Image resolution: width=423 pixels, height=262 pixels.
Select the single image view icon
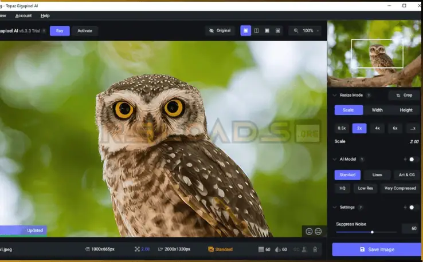245,30
